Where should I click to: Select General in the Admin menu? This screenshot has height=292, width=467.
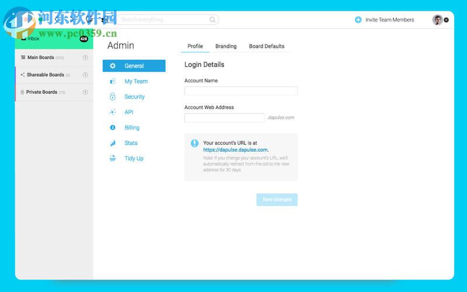(x=134, y=66)
